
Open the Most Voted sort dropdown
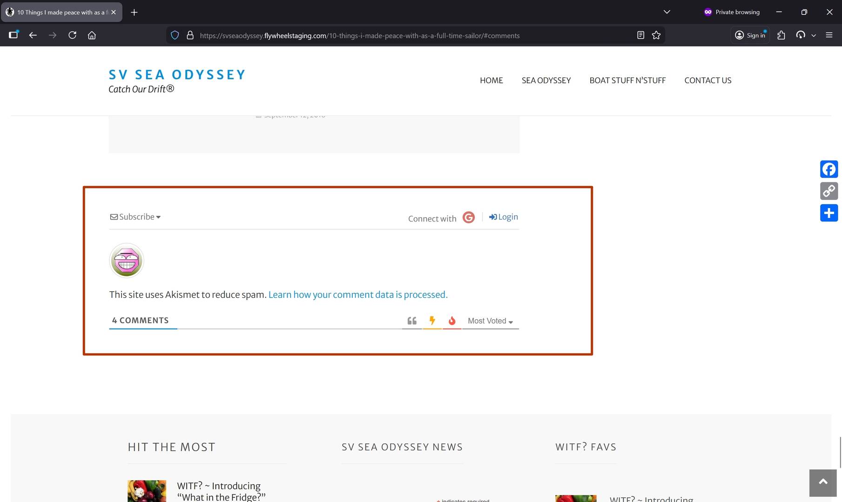tap(490, 321)
